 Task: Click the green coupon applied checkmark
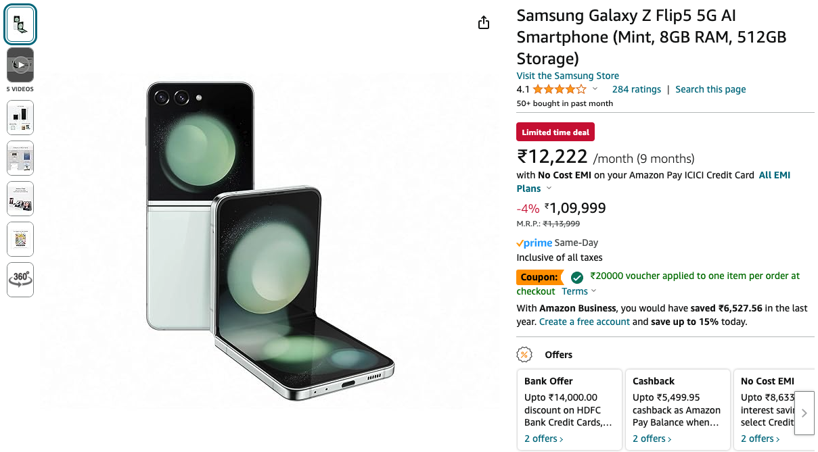(576, 277)
